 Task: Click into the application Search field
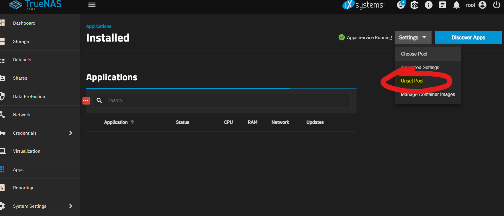tap(226, 101)
